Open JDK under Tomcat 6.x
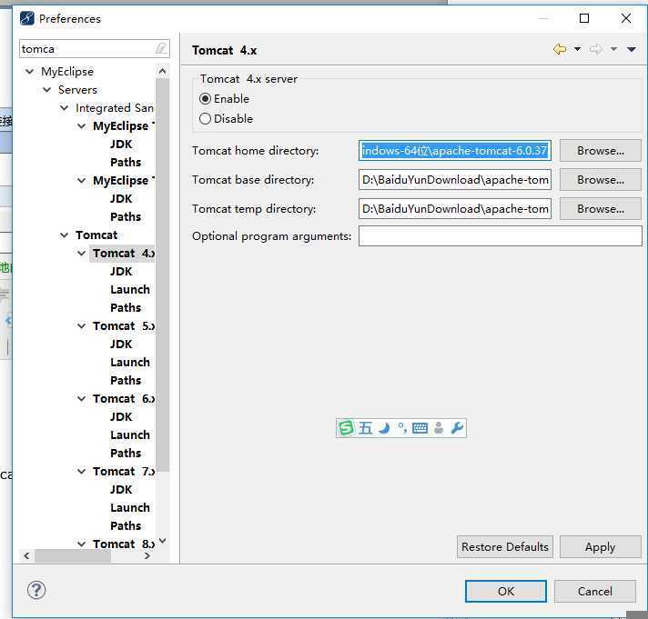This screenshot has width=648, height=619. coord(121,417)
